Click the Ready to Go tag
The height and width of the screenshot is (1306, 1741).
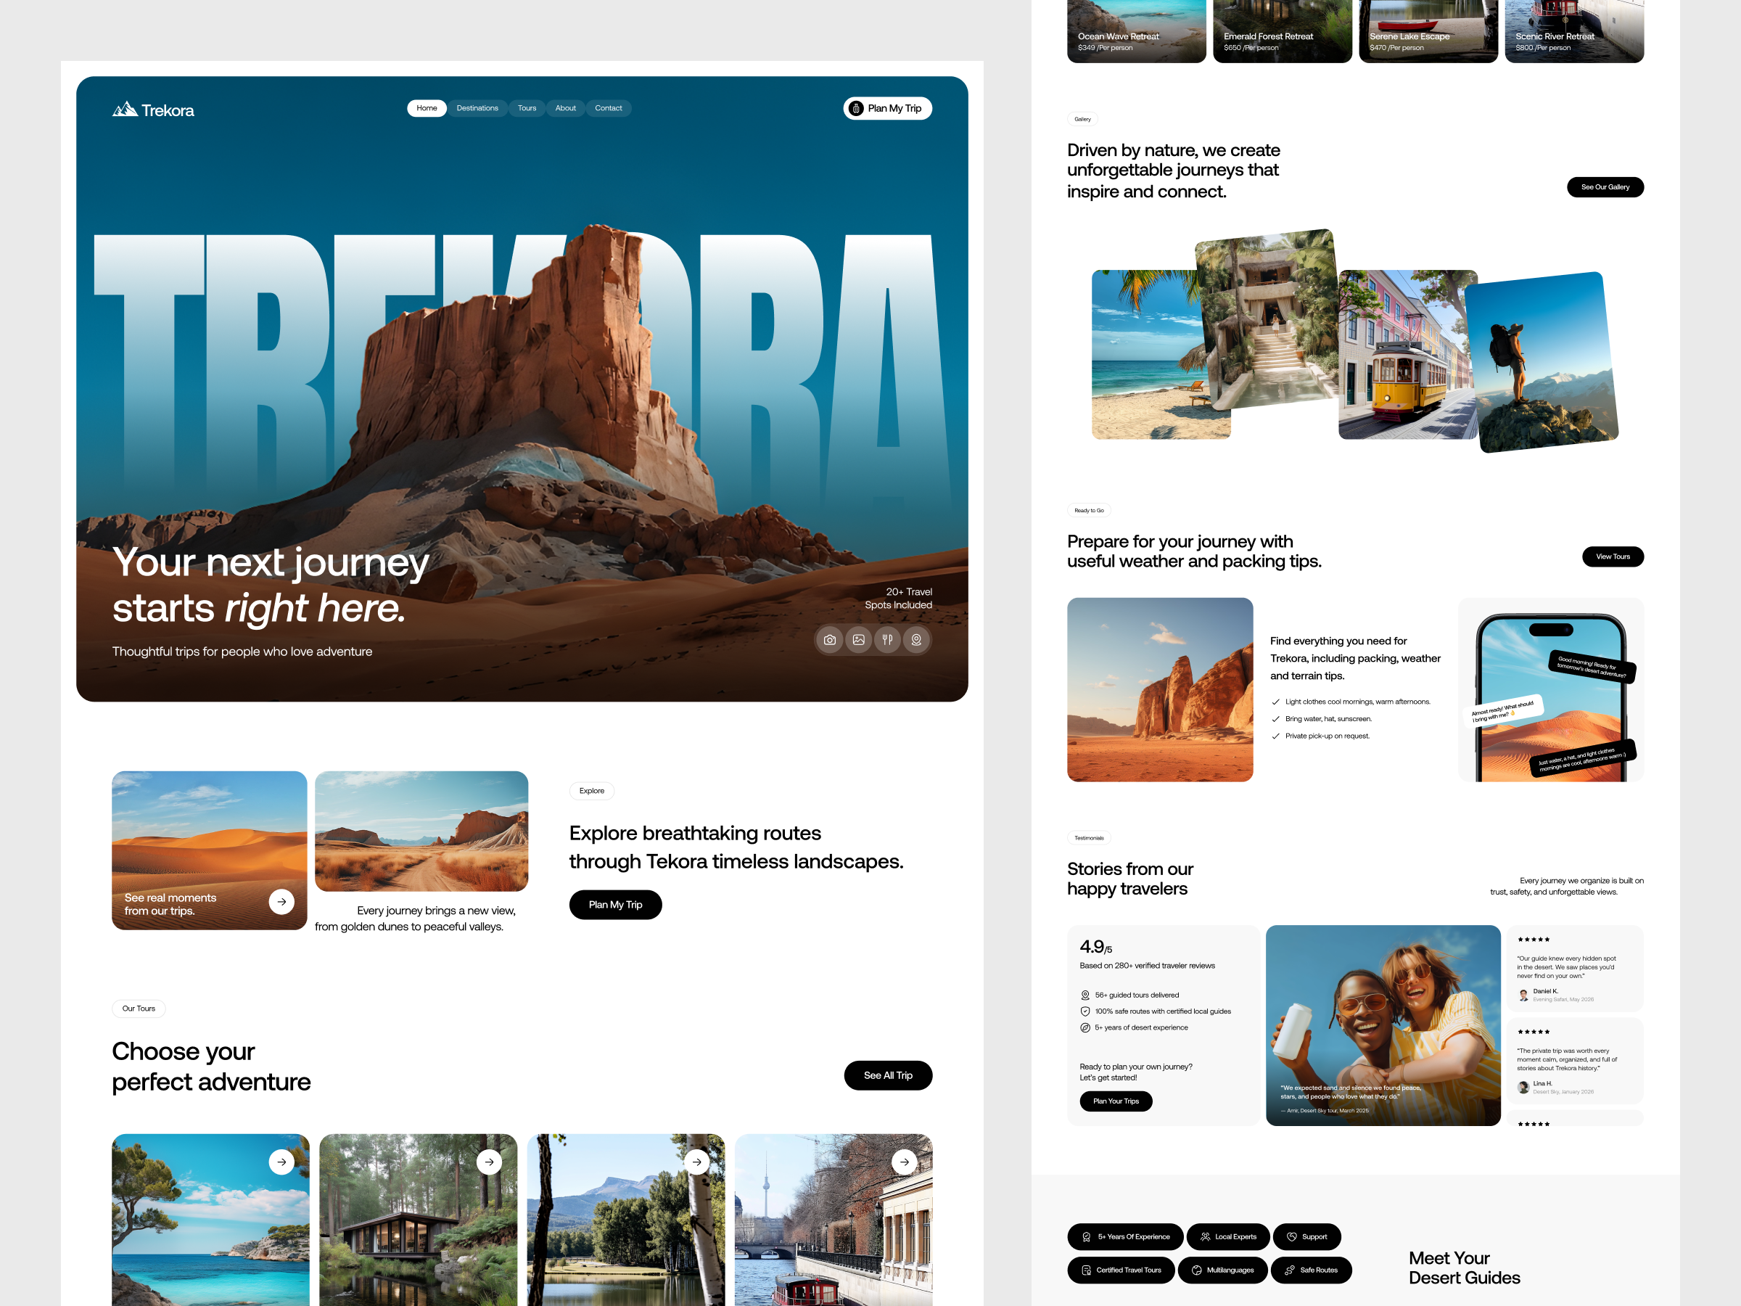pyautogui.click(x=1089, y=511)
